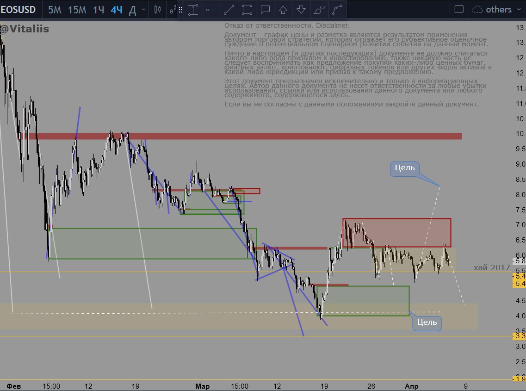
Task: Expand the timeframe dropdown arrow
Action: [x=143, y=9]
